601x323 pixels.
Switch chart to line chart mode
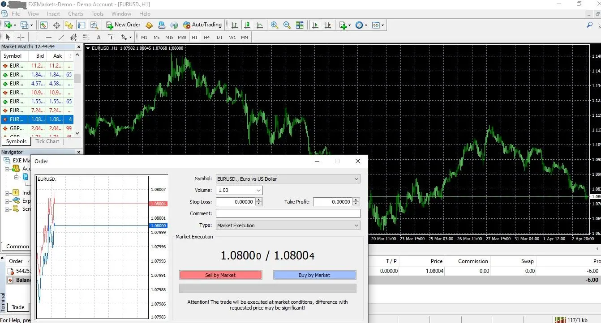260,25
